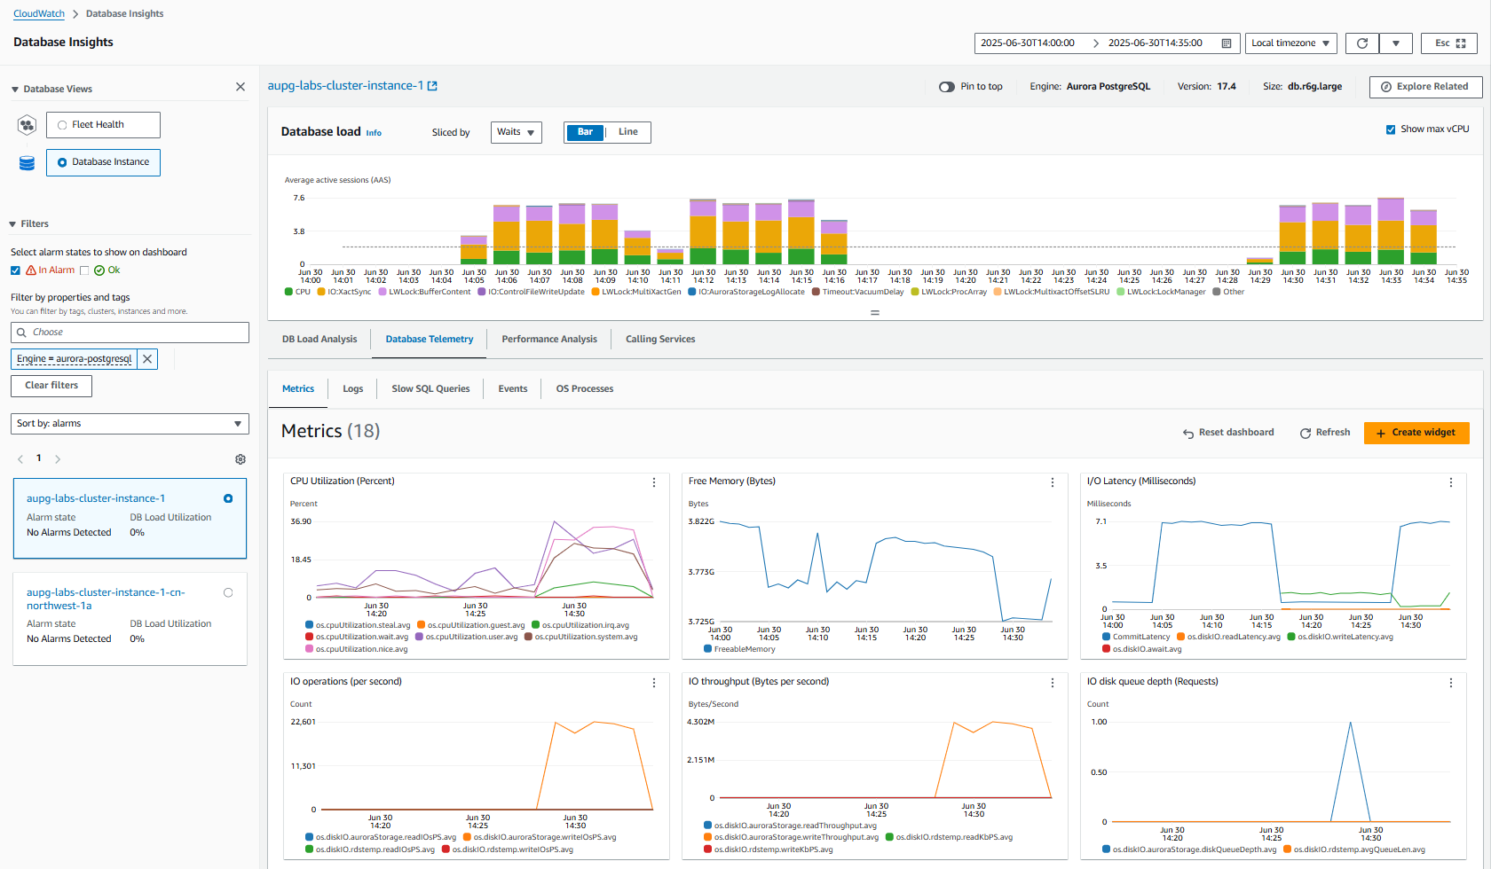
Task: Open CPU Utilization widget options menu
Action: [654, 482]
